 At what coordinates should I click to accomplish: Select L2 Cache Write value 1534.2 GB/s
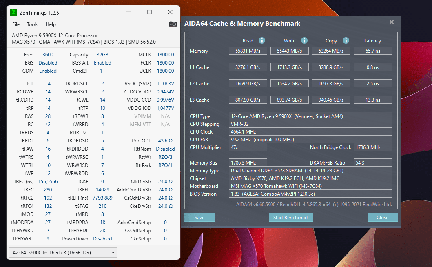[290, 83]
